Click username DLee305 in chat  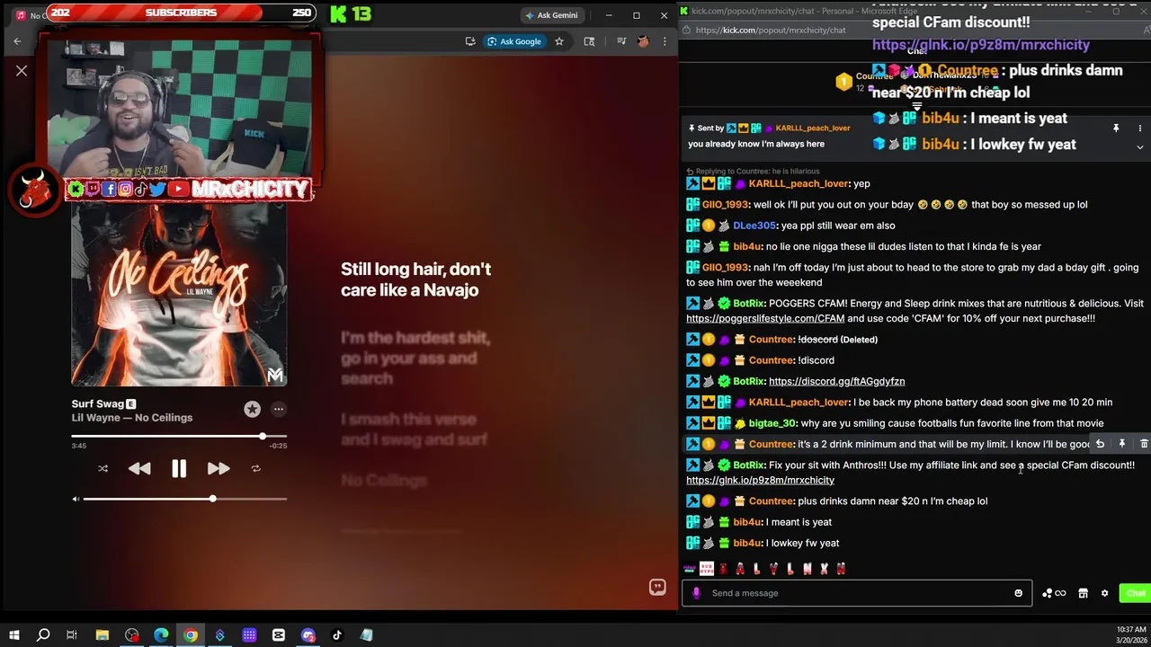(754, 226)
